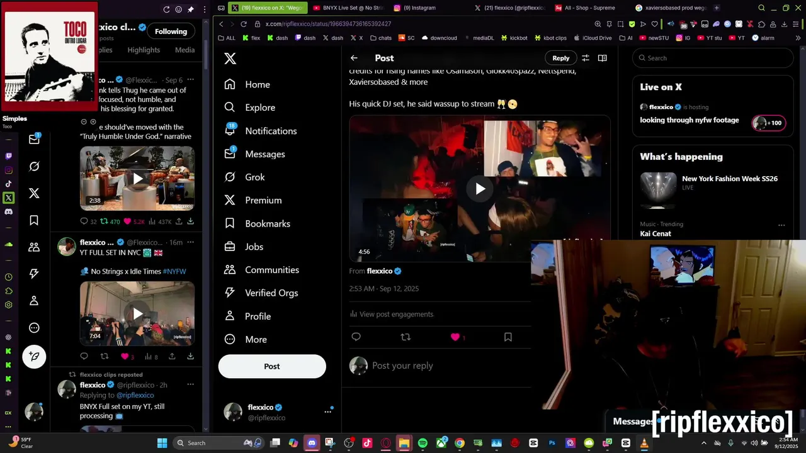
Task: Open reply sorting options icon next to Reply
Action: (585, 58)
